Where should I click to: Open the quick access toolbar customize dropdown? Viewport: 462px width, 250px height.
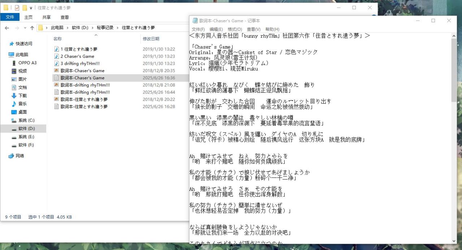(x=31, y=8)
